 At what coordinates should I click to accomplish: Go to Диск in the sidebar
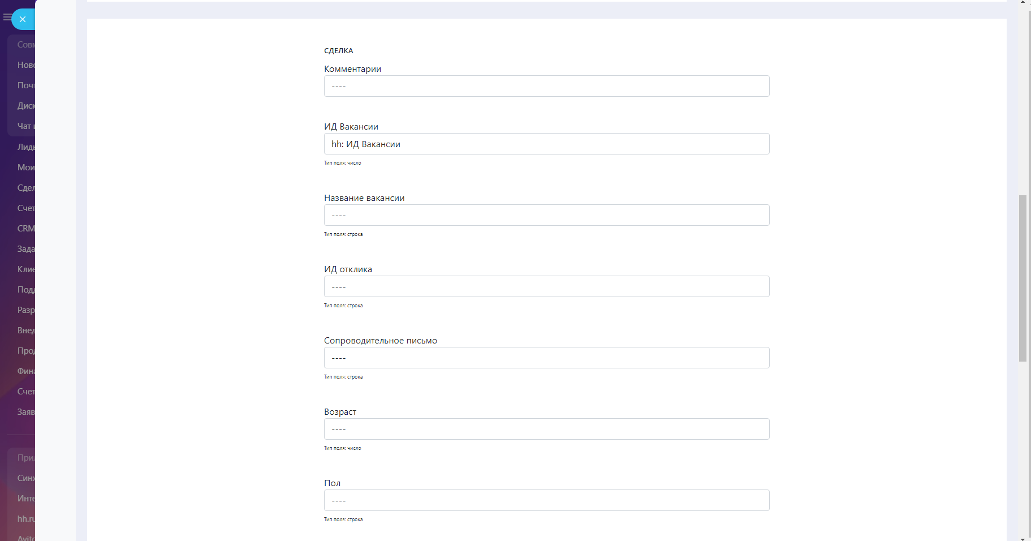pos(25,106)
